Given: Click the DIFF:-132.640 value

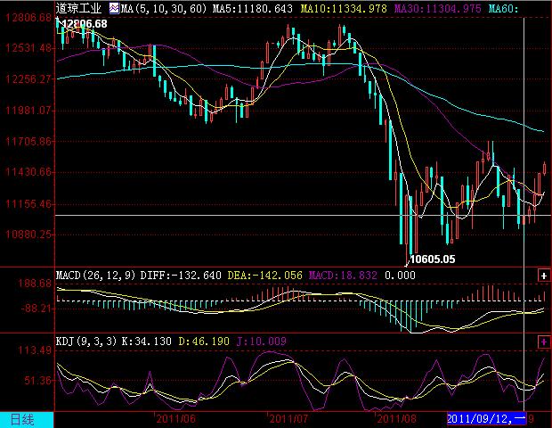Looking at the screenshot, I should (181, 275).
